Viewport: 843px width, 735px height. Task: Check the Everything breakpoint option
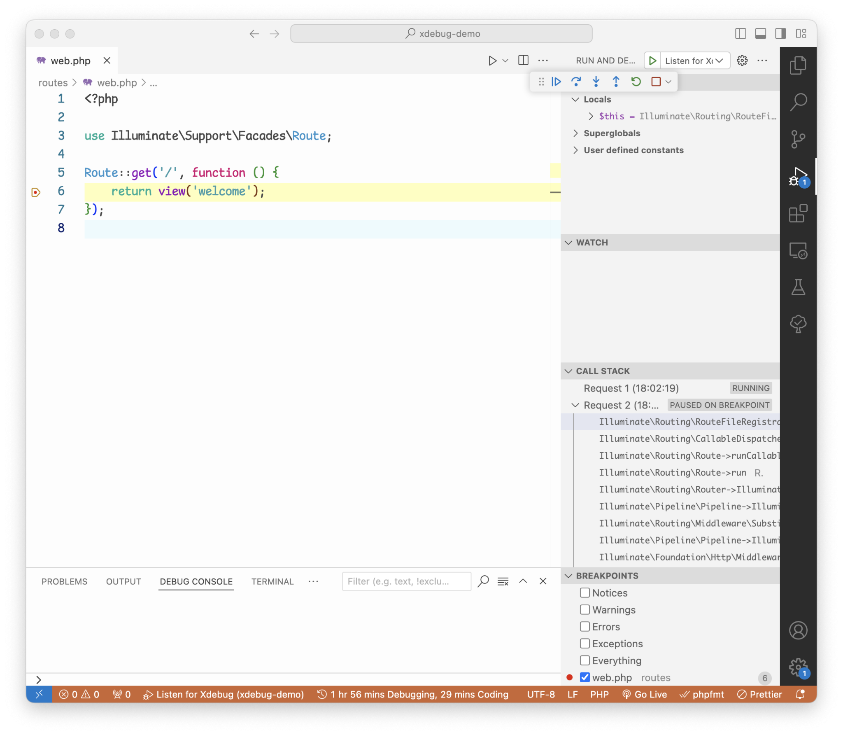pyautogui.click(x=585, y=660)
